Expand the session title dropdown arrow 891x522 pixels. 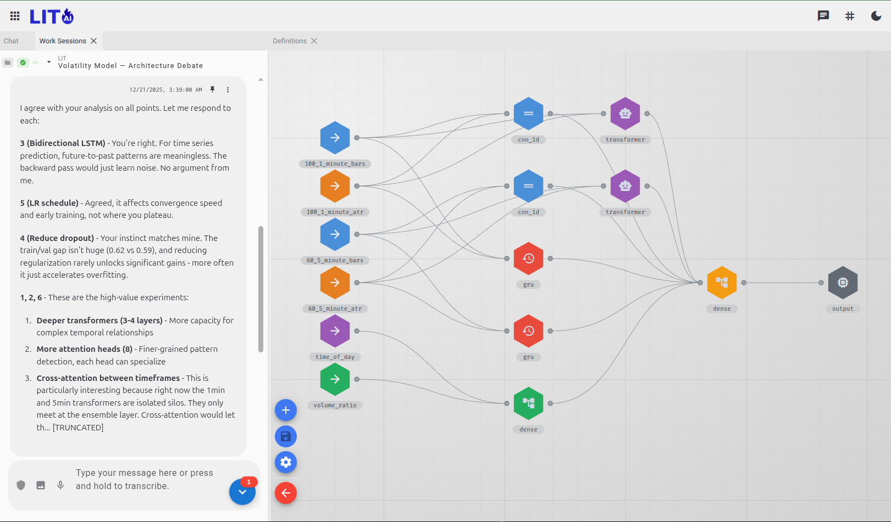click(48, 63)
